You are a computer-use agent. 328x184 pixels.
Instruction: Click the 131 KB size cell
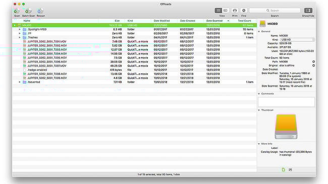click(x=118, y=82)
